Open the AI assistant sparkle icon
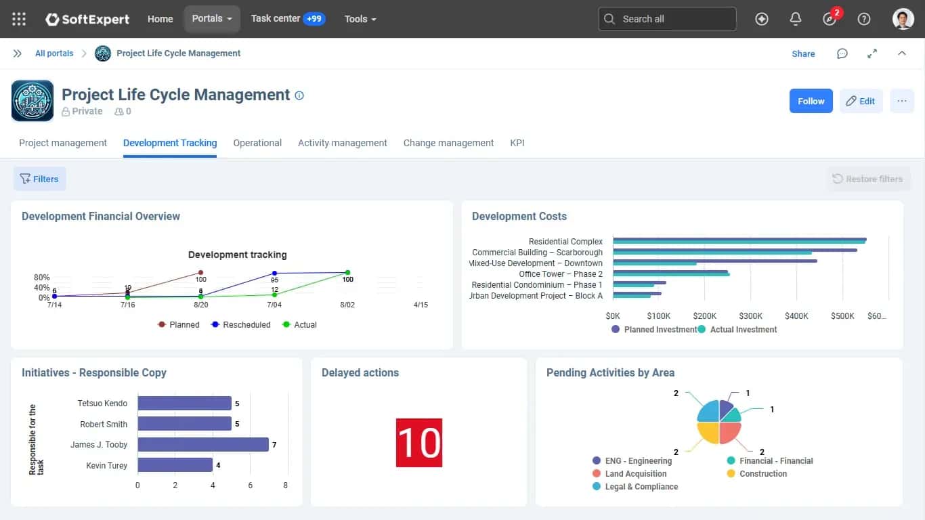Viewport: 925px width, 520px height. pyautogui.click(x=762, y=19)
